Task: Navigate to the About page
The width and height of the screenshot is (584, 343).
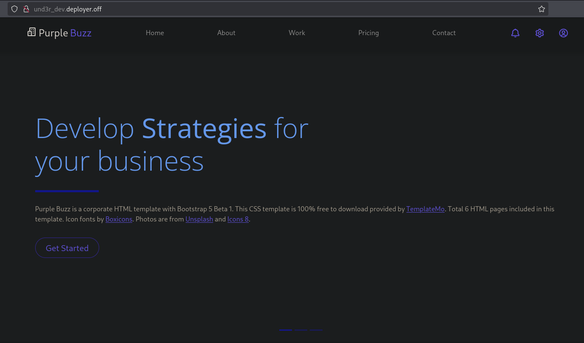Action: tap(226, 33)
